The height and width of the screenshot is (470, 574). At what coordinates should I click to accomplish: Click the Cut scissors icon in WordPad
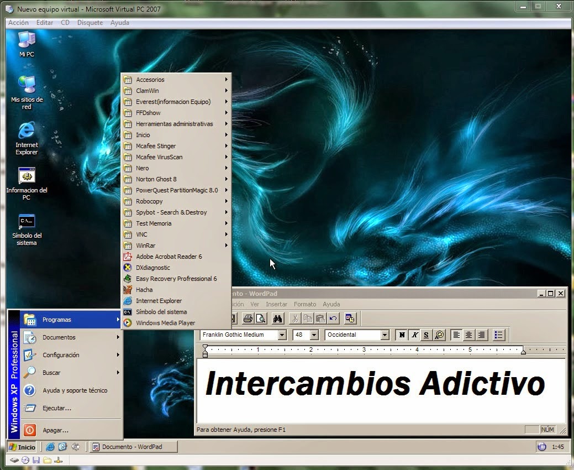coord(294,318)
